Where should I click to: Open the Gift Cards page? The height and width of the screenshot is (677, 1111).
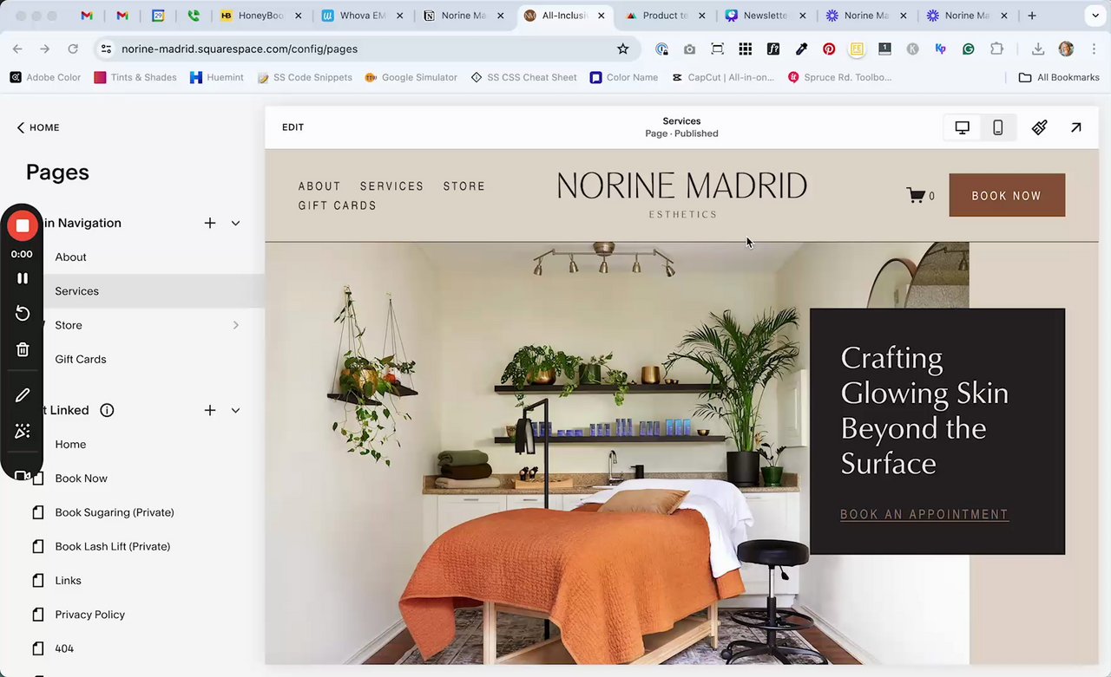click(x=81, y=359)
